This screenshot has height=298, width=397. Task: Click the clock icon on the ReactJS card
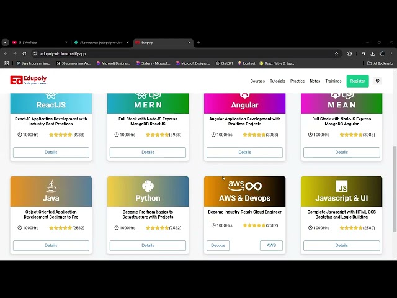click(19, 135)
